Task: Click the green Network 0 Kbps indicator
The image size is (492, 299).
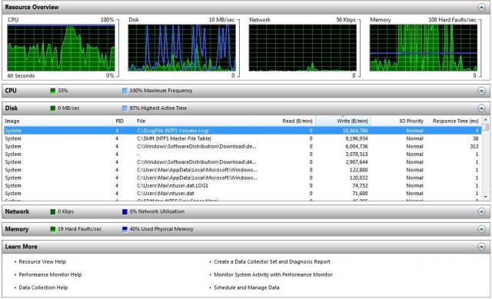Action: (53, 212)
